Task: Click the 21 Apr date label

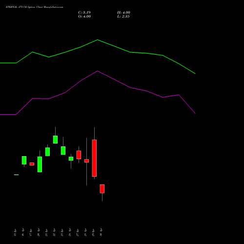Action: 46,232
